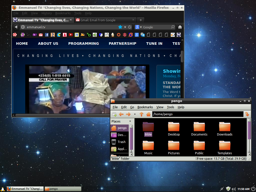Viewport: 256px width, 192px height.
Task: Open the Emmanuel TV bookmark icon in toolbar
Action: tap(179, 35)
